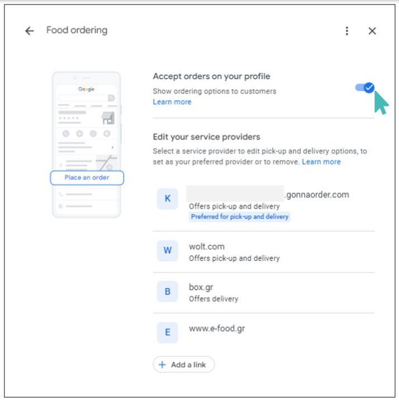Open the three-dot more options menu

(x=347, y=31)
